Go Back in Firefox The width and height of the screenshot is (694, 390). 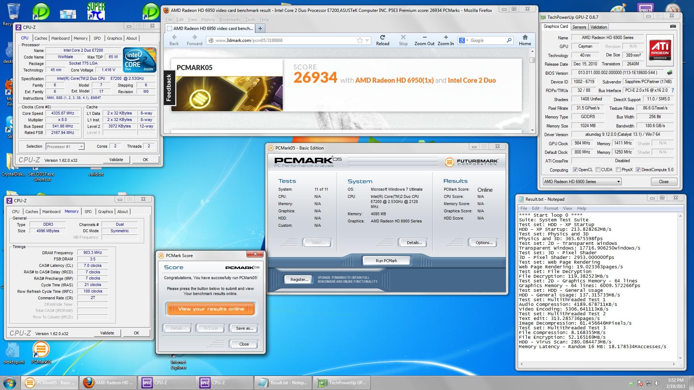(x=174, y=40)
